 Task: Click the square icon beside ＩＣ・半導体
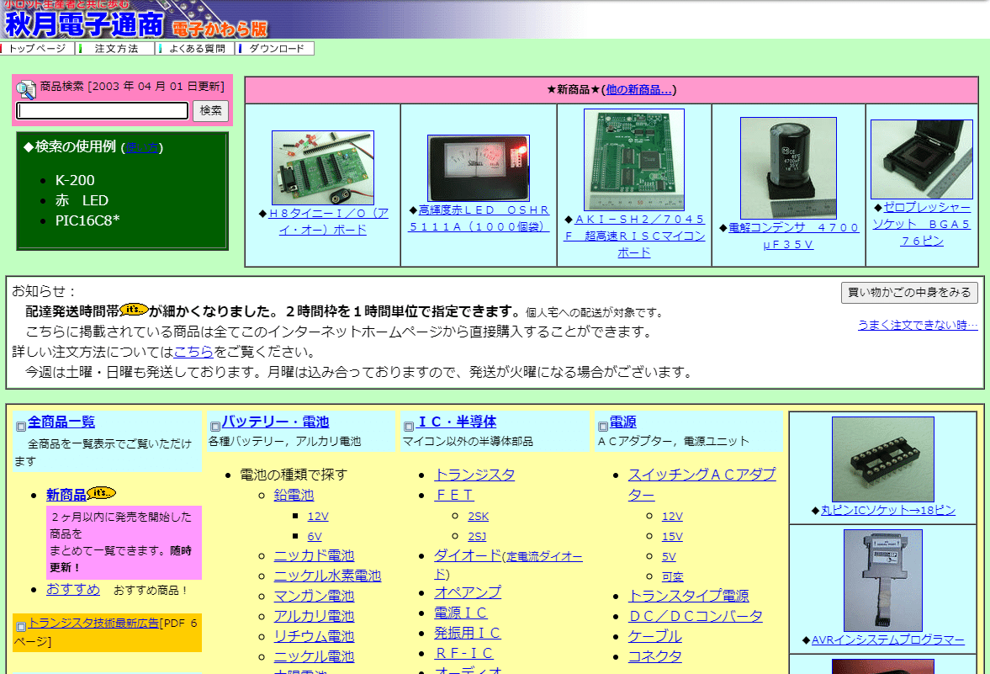coord(409,427)
